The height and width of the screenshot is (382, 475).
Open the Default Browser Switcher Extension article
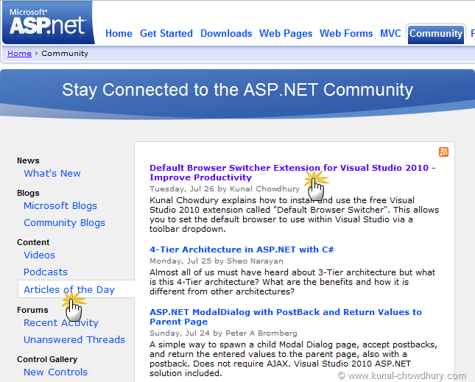292,172
